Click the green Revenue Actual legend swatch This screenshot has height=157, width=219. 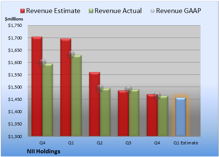(91, 11)
